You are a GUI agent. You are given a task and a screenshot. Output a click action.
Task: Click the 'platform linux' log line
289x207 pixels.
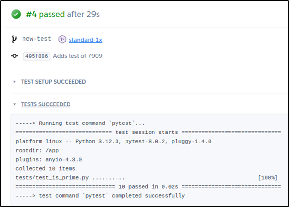pyautogui.click(x=113, y=141)
